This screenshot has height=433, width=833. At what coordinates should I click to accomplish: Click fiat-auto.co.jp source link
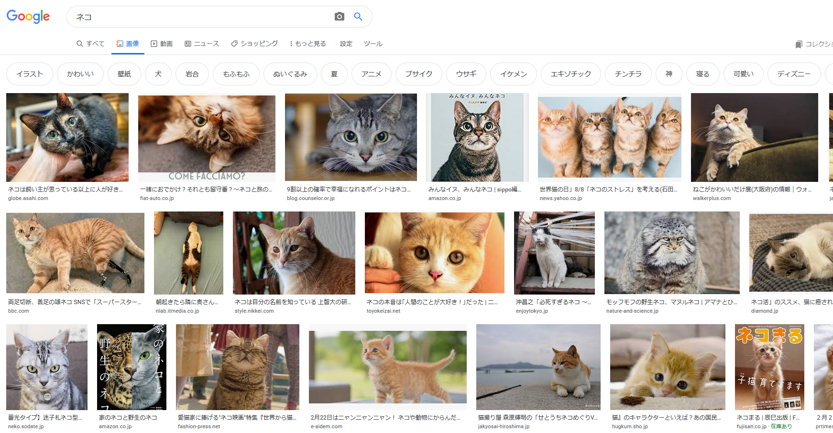(157, 198)
